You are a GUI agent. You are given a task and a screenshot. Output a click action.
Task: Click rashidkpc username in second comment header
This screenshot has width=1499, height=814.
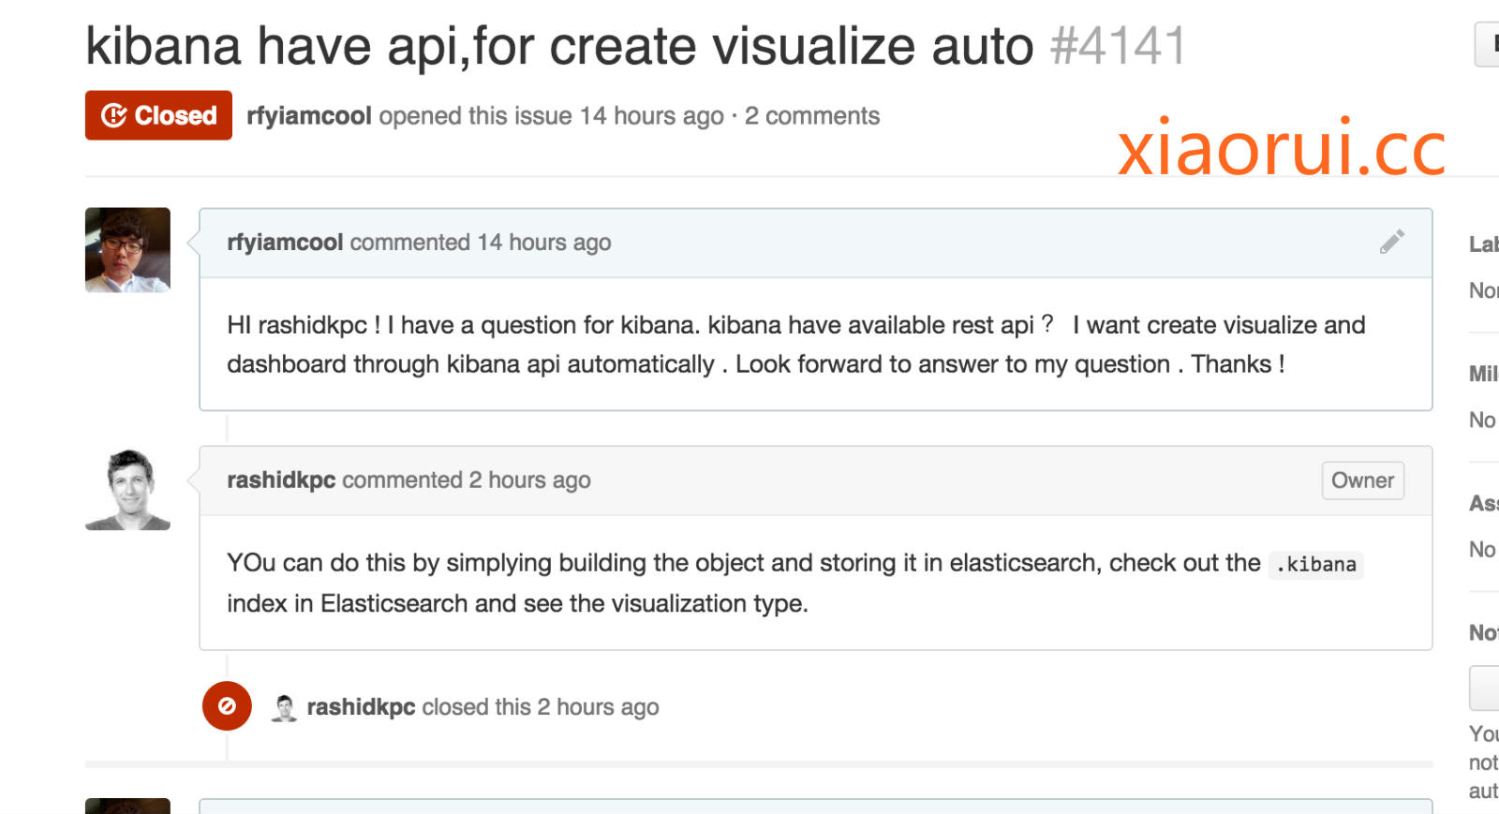point(281,481)
